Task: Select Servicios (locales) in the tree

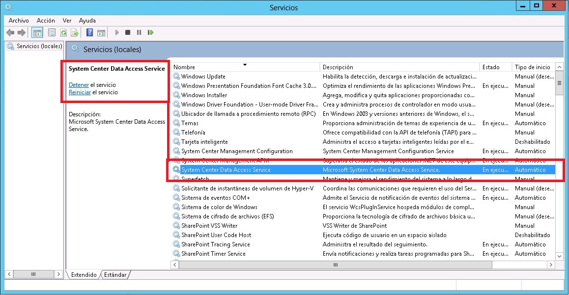Action: (39, 46)
